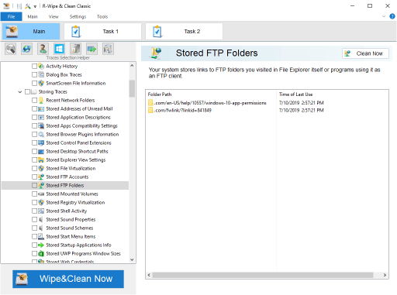Click the tools icon in the title bar
This screenshot has width=397, height=295.
tap(28, 6)
